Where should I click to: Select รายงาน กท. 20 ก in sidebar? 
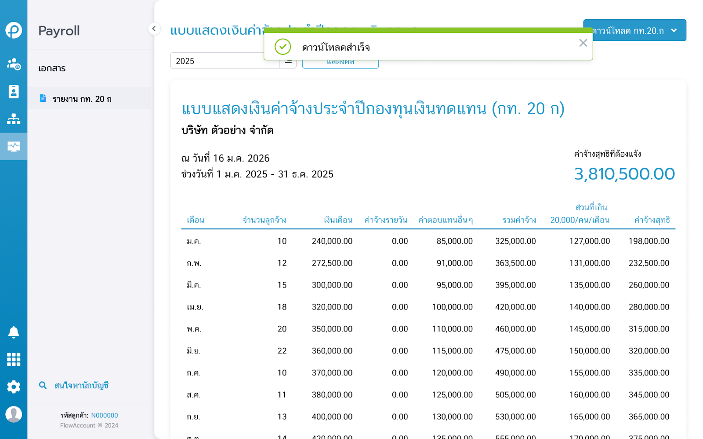pos(82,99)
